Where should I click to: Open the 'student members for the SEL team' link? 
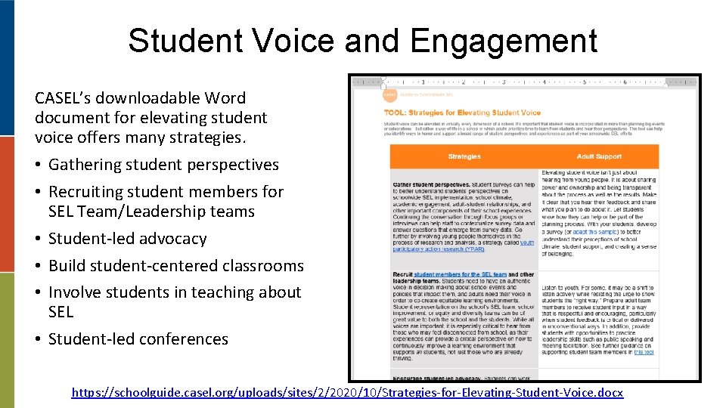click(461, 274)
